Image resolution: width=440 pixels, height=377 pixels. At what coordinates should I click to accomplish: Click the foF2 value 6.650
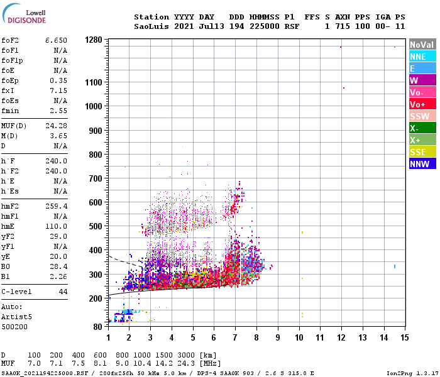56,40
